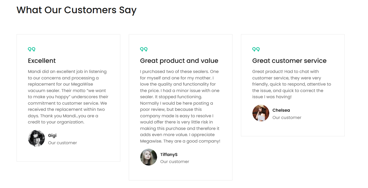
Task: Click the reviewer name TiffanyS
Action: coord(169,155)
